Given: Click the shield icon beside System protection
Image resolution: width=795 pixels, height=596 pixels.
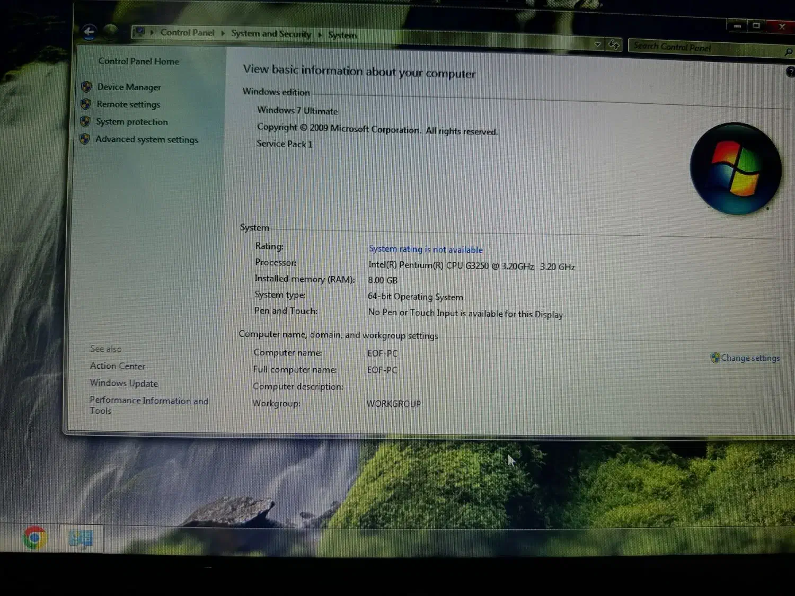Looking at the screenshot, I should [x=85, y=121].
